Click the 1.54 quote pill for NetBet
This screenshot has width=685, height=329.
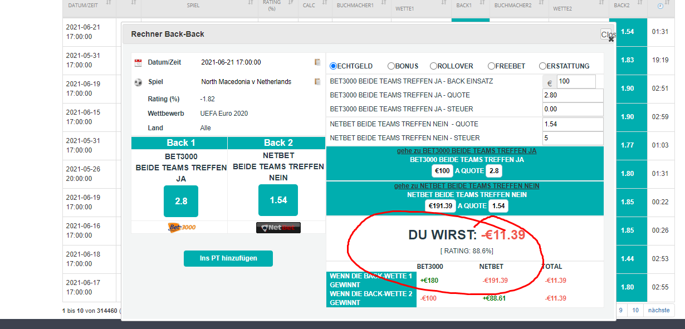click(x=498, y=206)
